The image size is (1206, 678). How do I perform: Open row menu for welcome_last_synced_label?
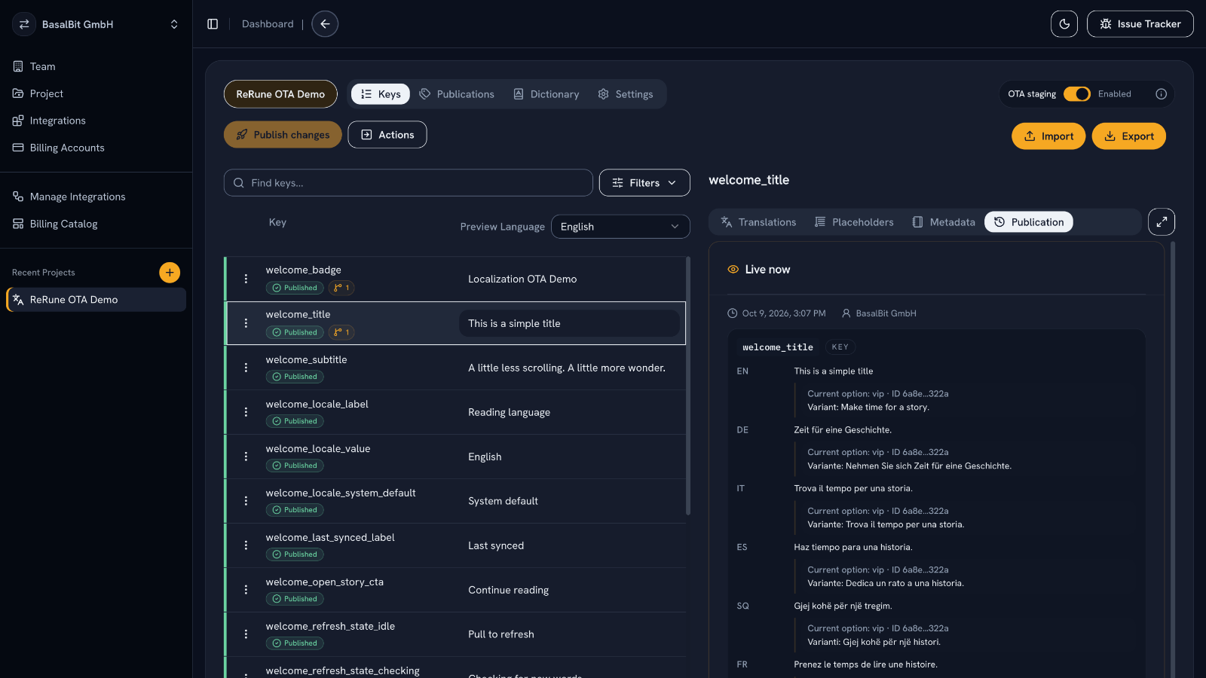coord(246,545)
